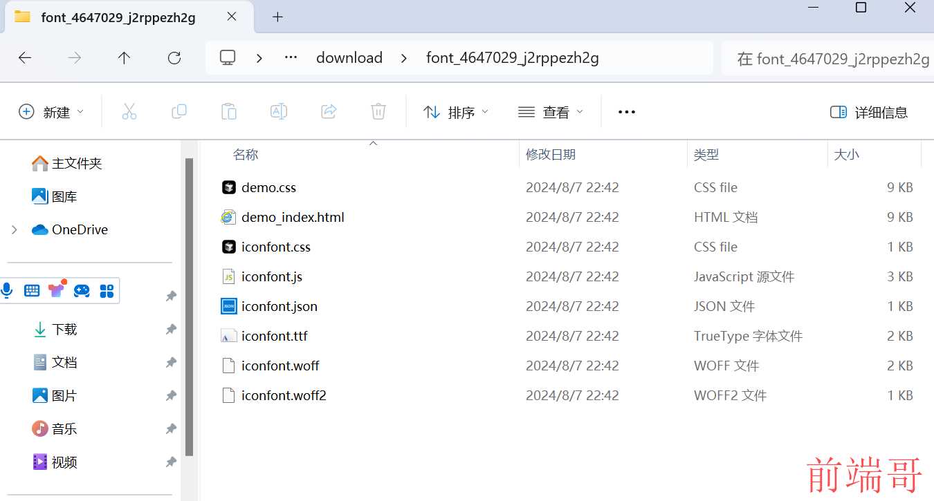The width and height of the screenshot is (934, 501).
Task: Add a new tab with plus button
Action: 277,17
